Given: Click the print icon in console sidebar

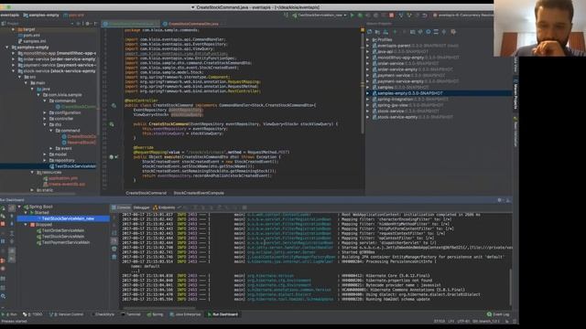Looking at the screenshot, I should [114, 249].
